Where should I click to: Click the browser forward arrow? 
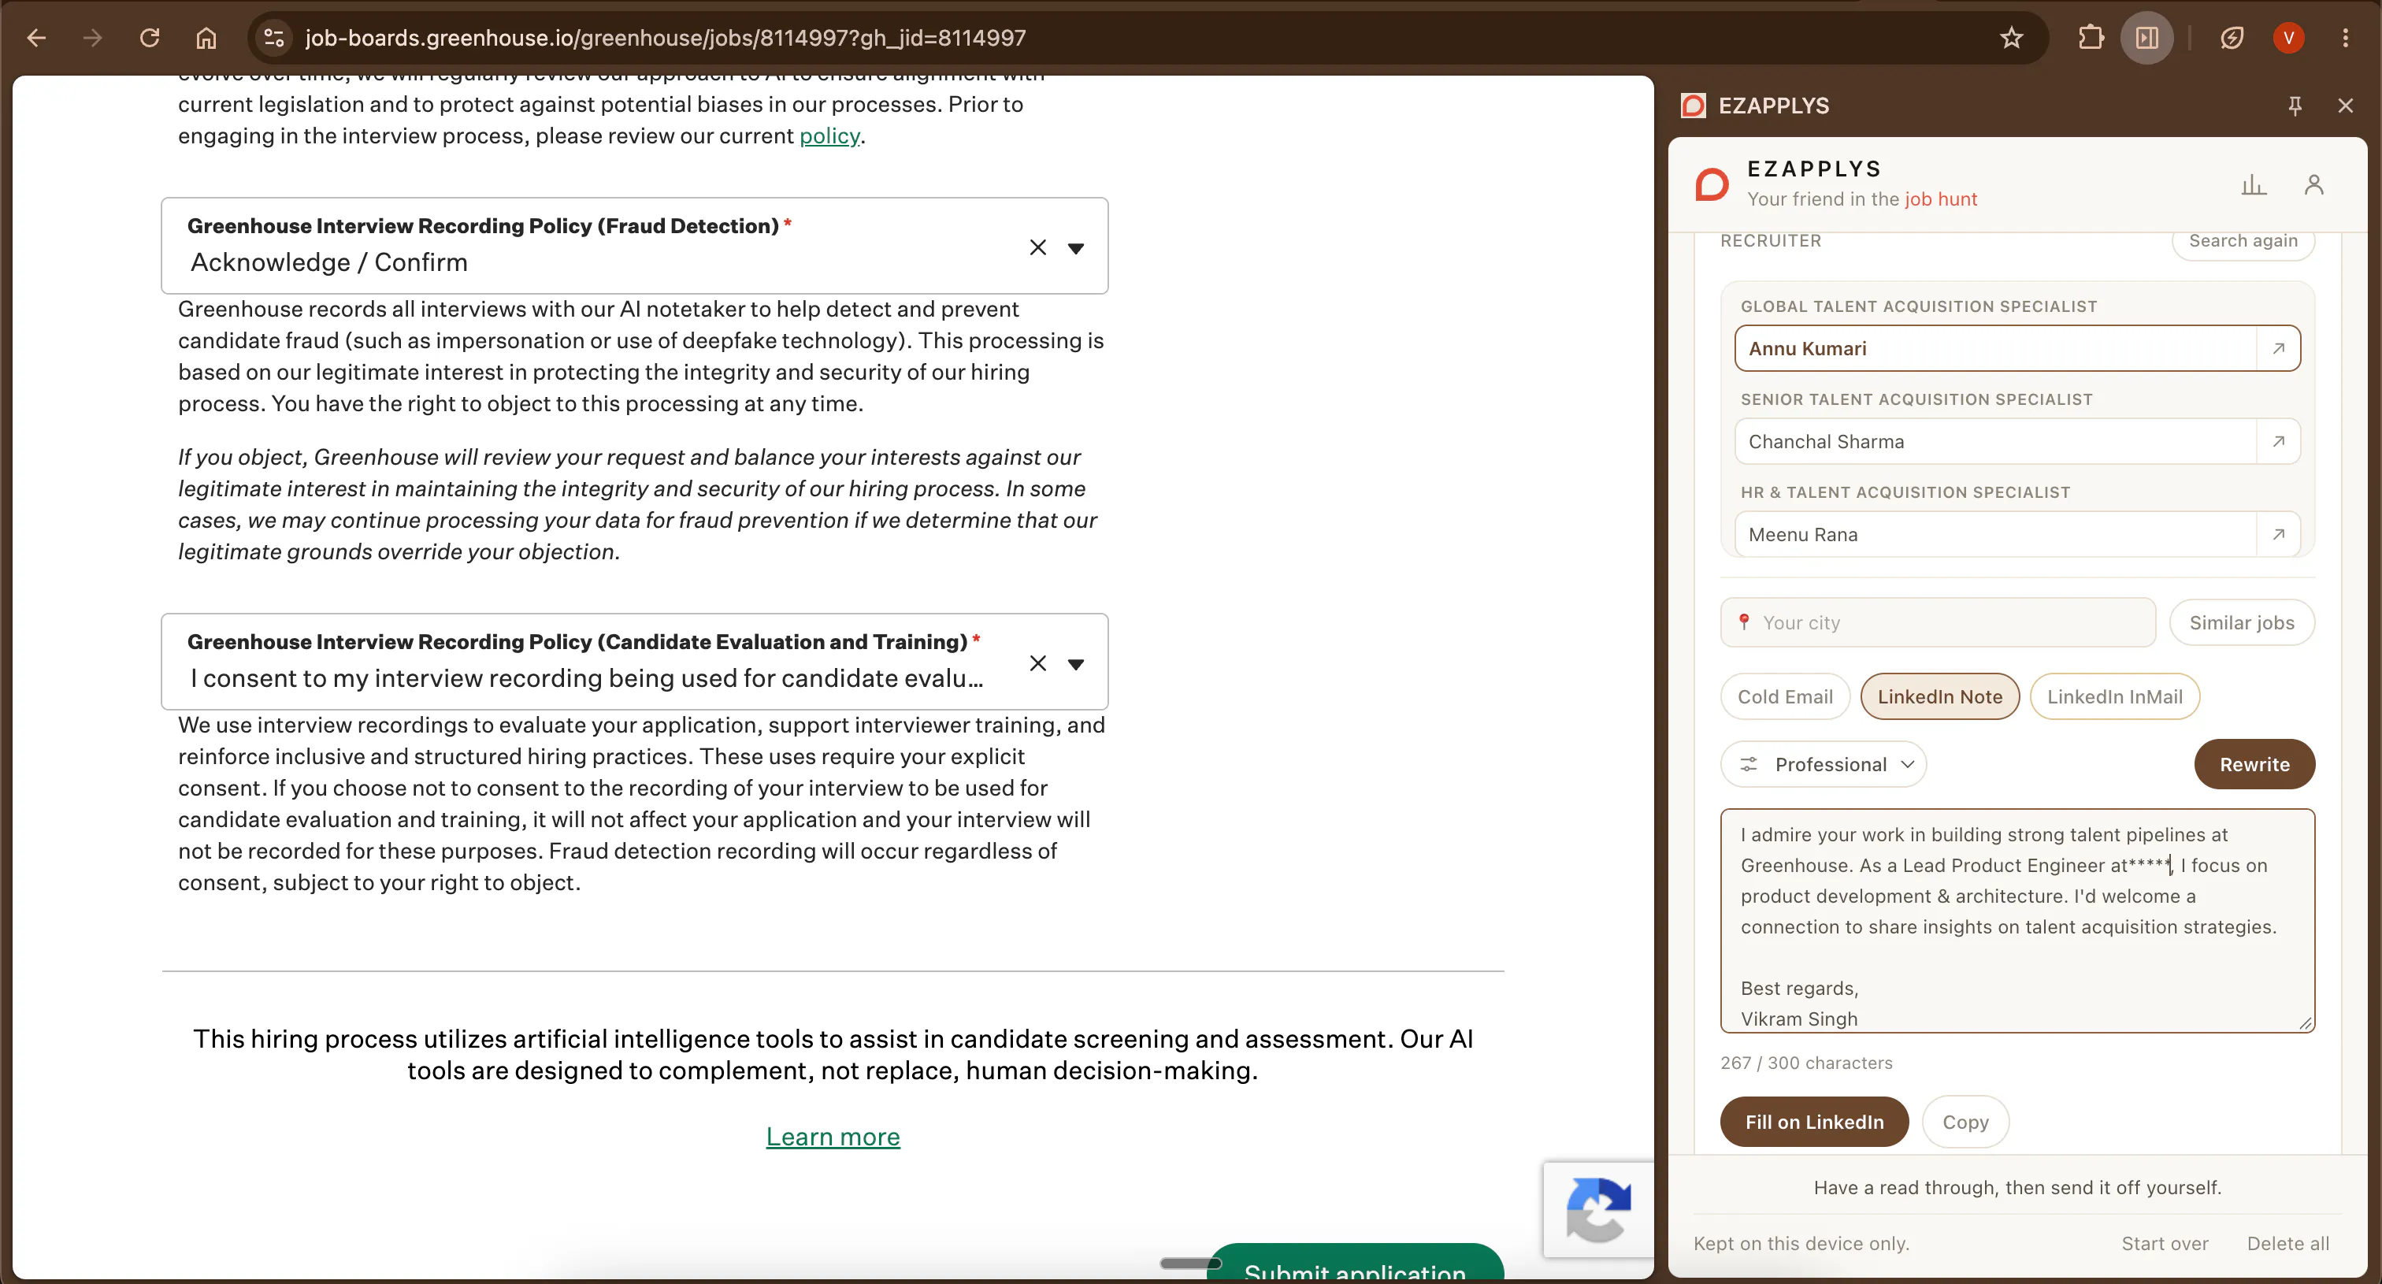[92, 38]
